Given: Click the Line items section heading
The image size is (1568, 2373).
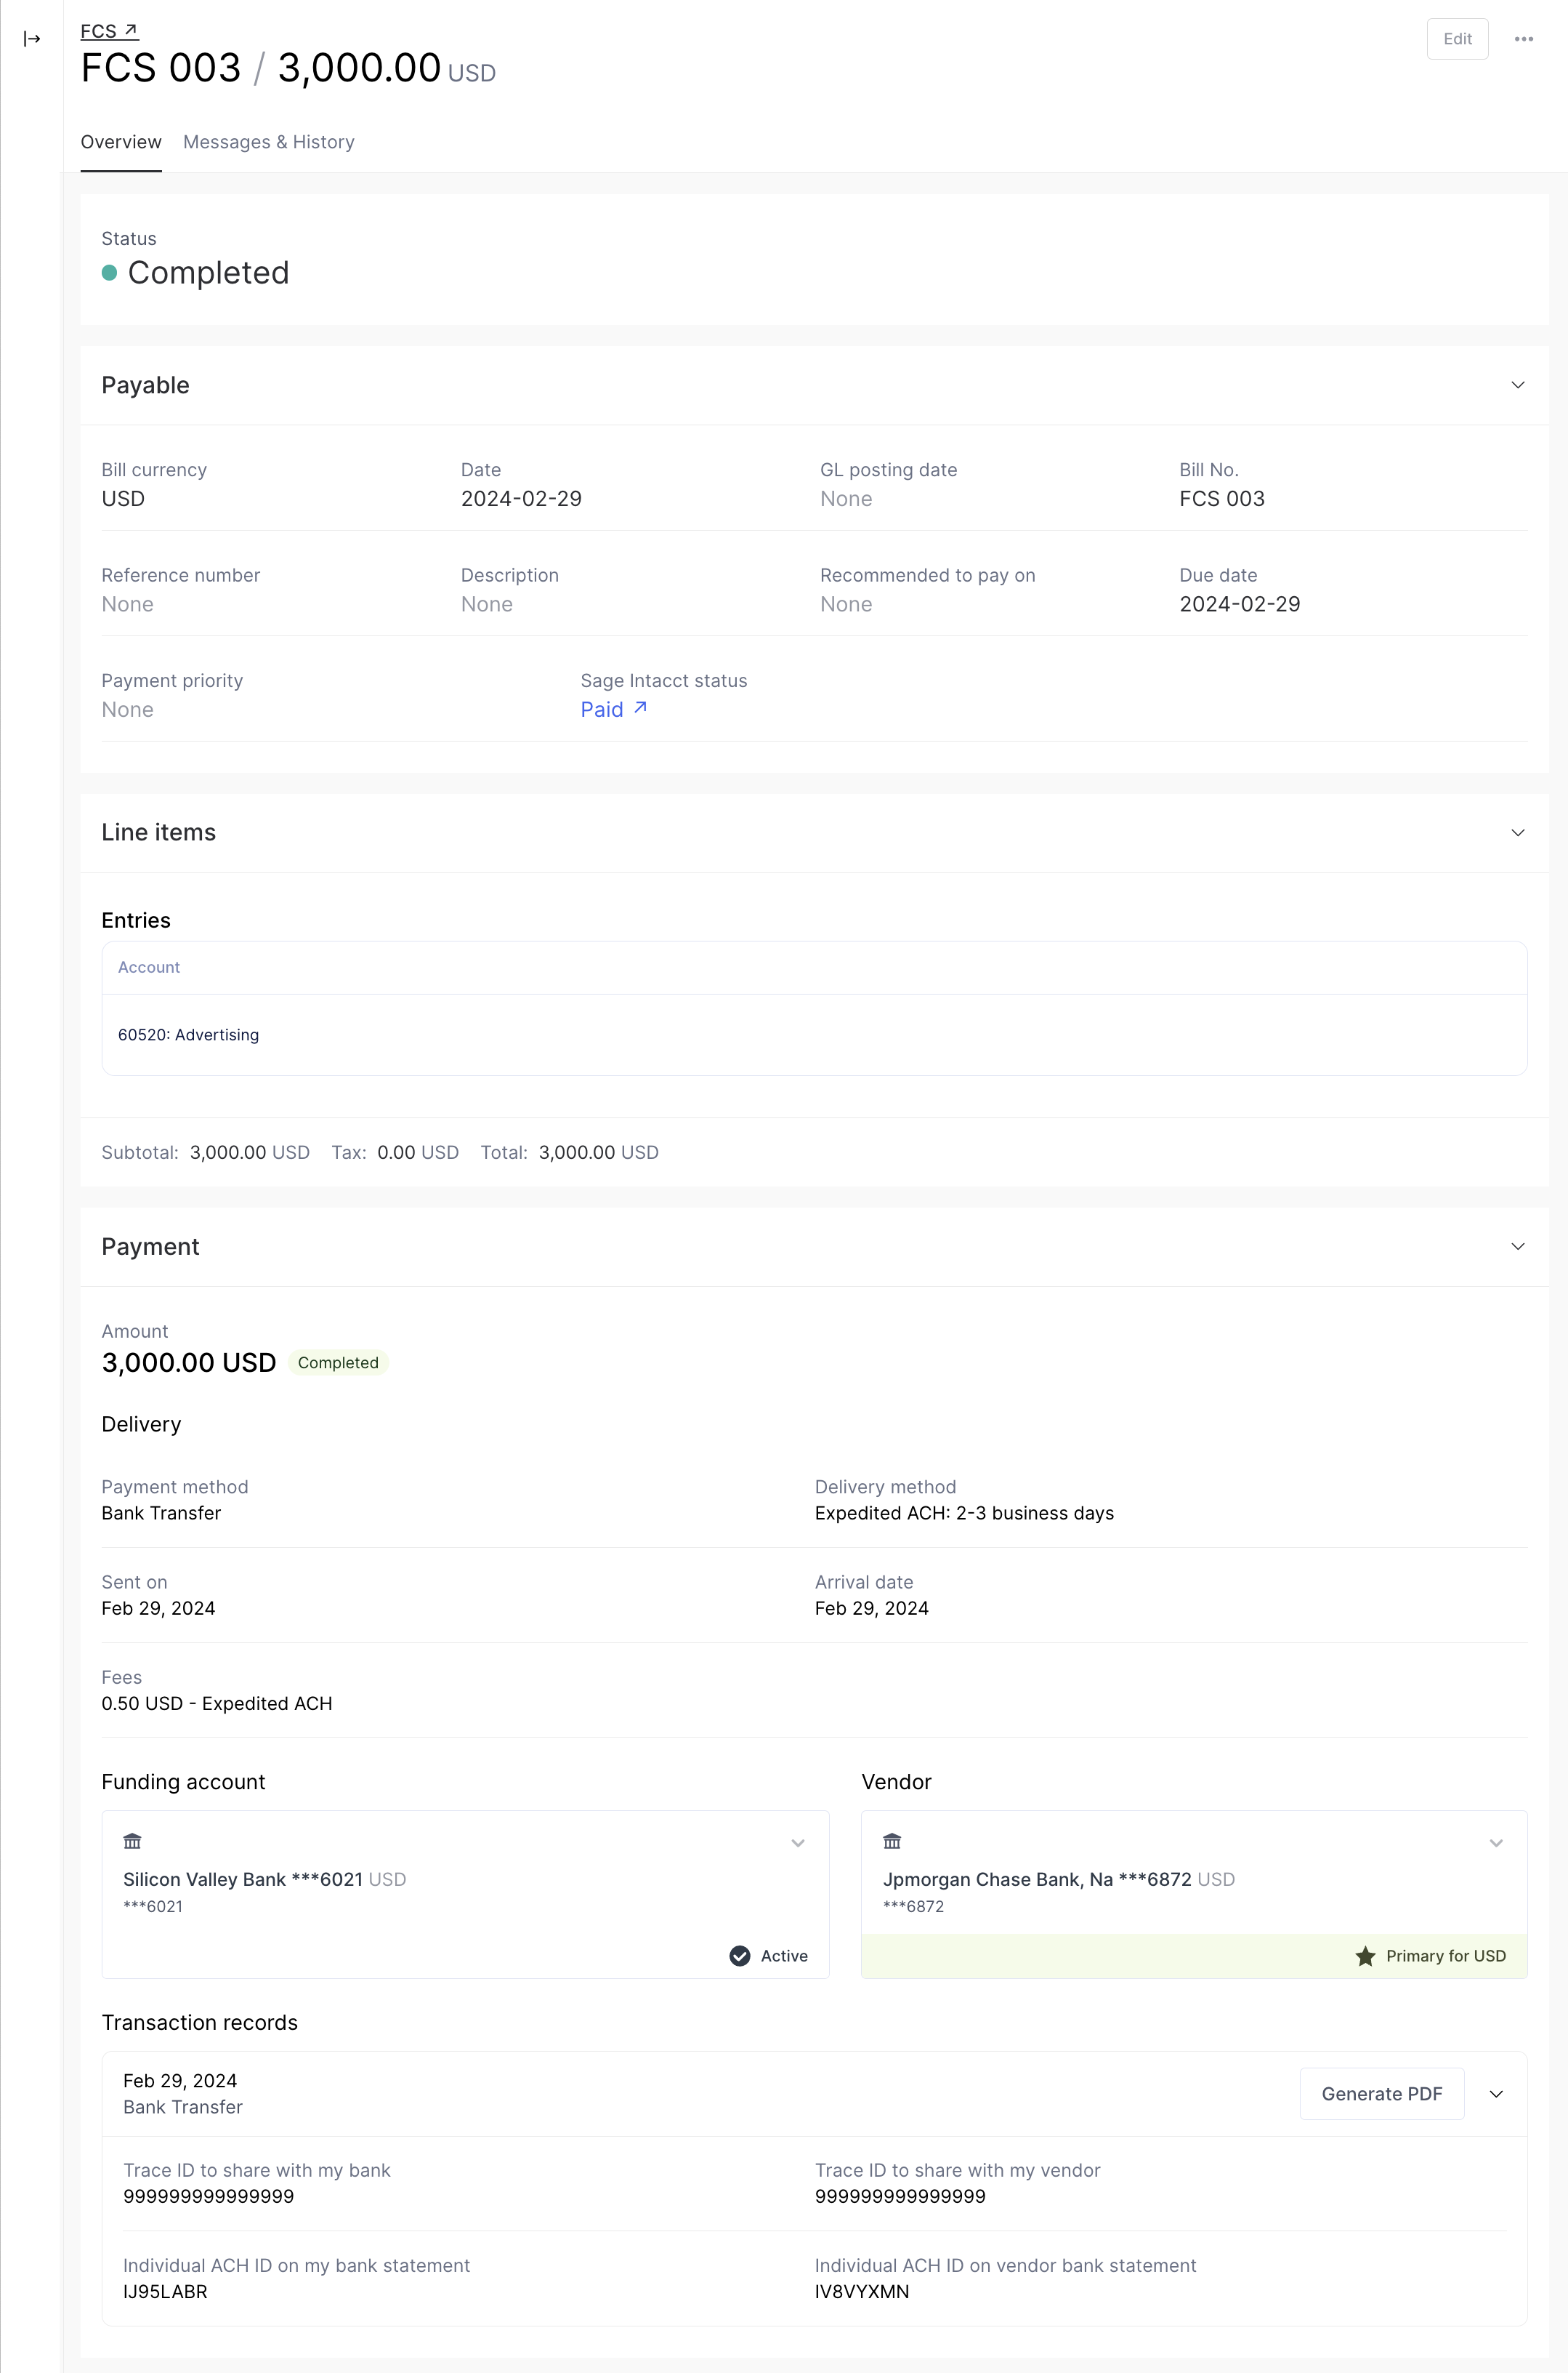Looking at the screenshot, I should (x=158, y=832).
